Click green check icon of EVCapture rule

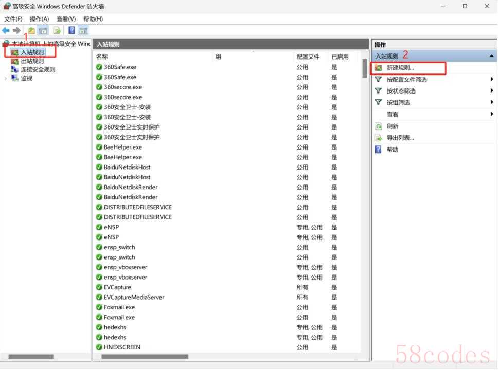[x=99, y=287]
